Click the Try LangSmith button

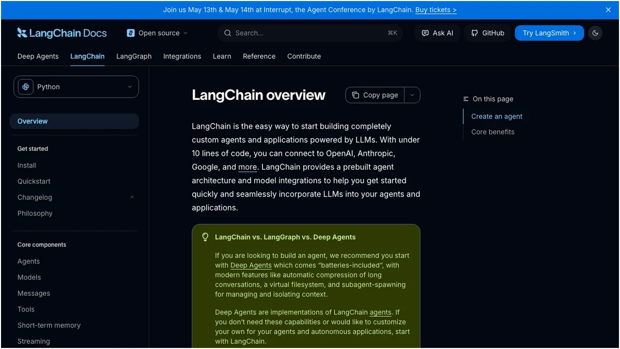(x=549, y=33)
